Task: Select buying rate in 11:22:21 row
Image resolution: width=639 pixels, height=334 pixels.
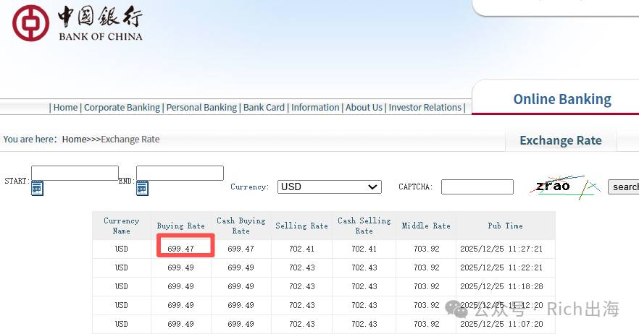Action: (x=181, y=267)
